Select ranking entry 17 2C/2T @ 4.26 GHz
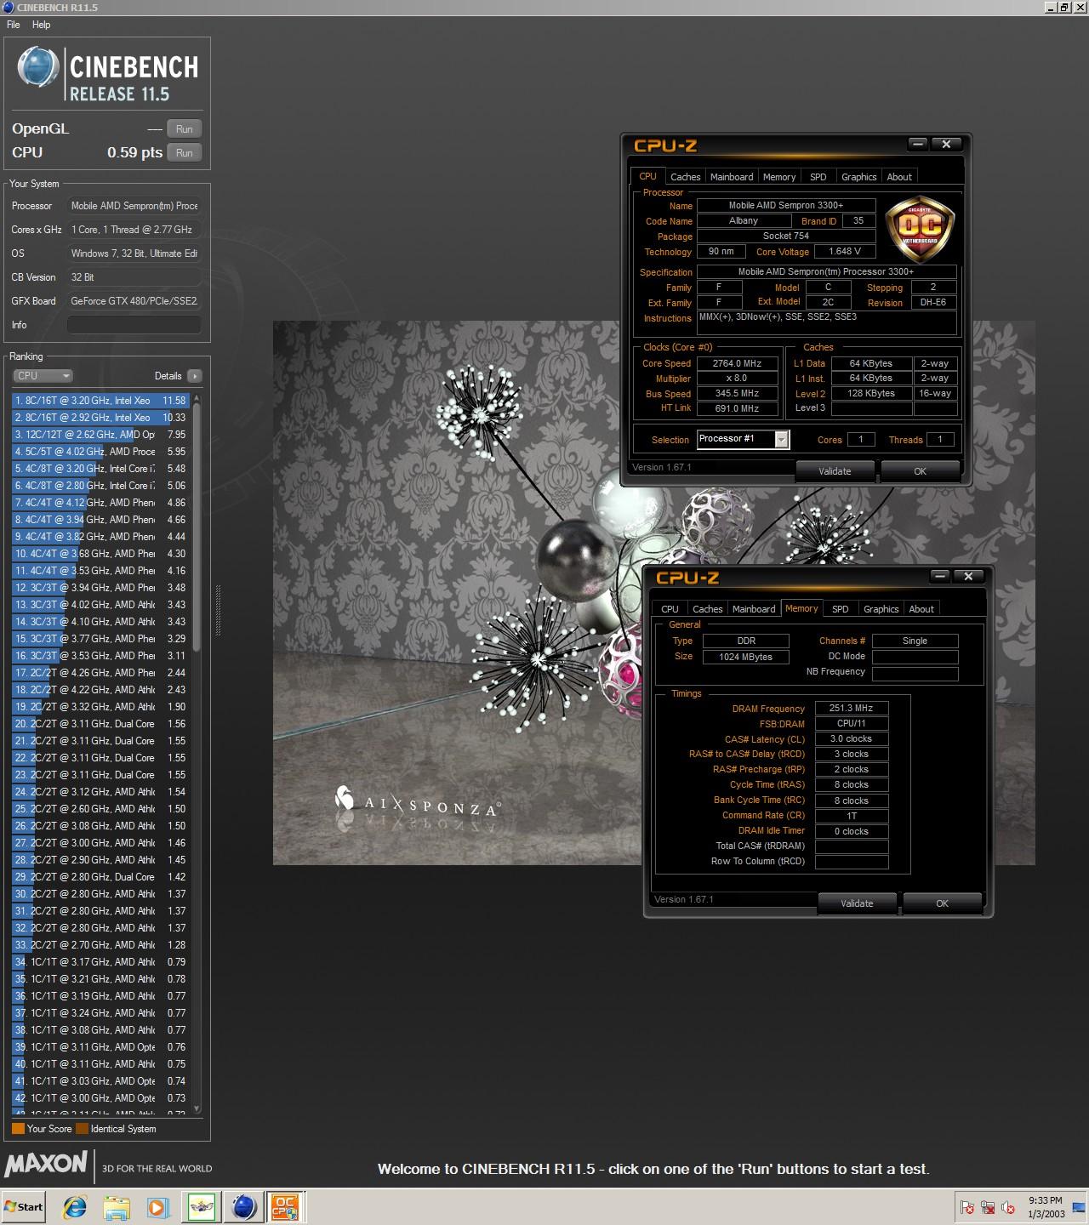This screenshot has width=1089, height=1225. click(101, 672)
